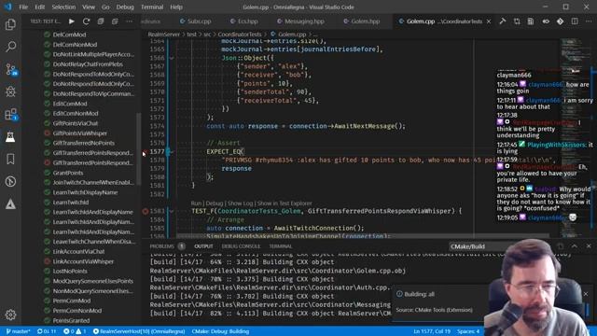Switch to the Ecs.hpp editor tab

click(x=244, y=21)
